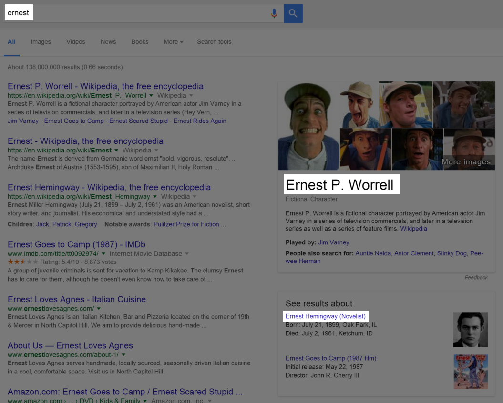
Task: Open 'Ernest Goes to Camp (1987) - IMDb' result
Action: coord(76,244)
